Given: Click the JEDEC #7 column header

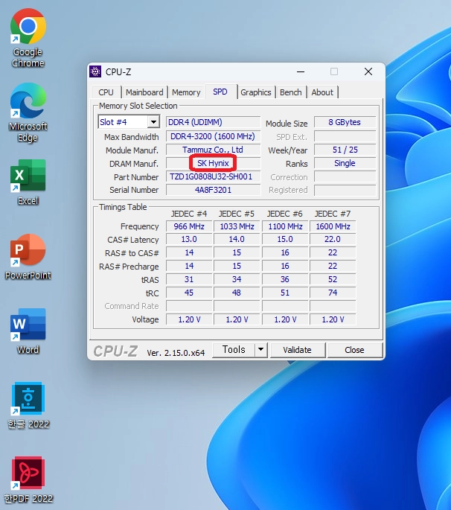Looking at the screenshot, I should pos(333,214).
